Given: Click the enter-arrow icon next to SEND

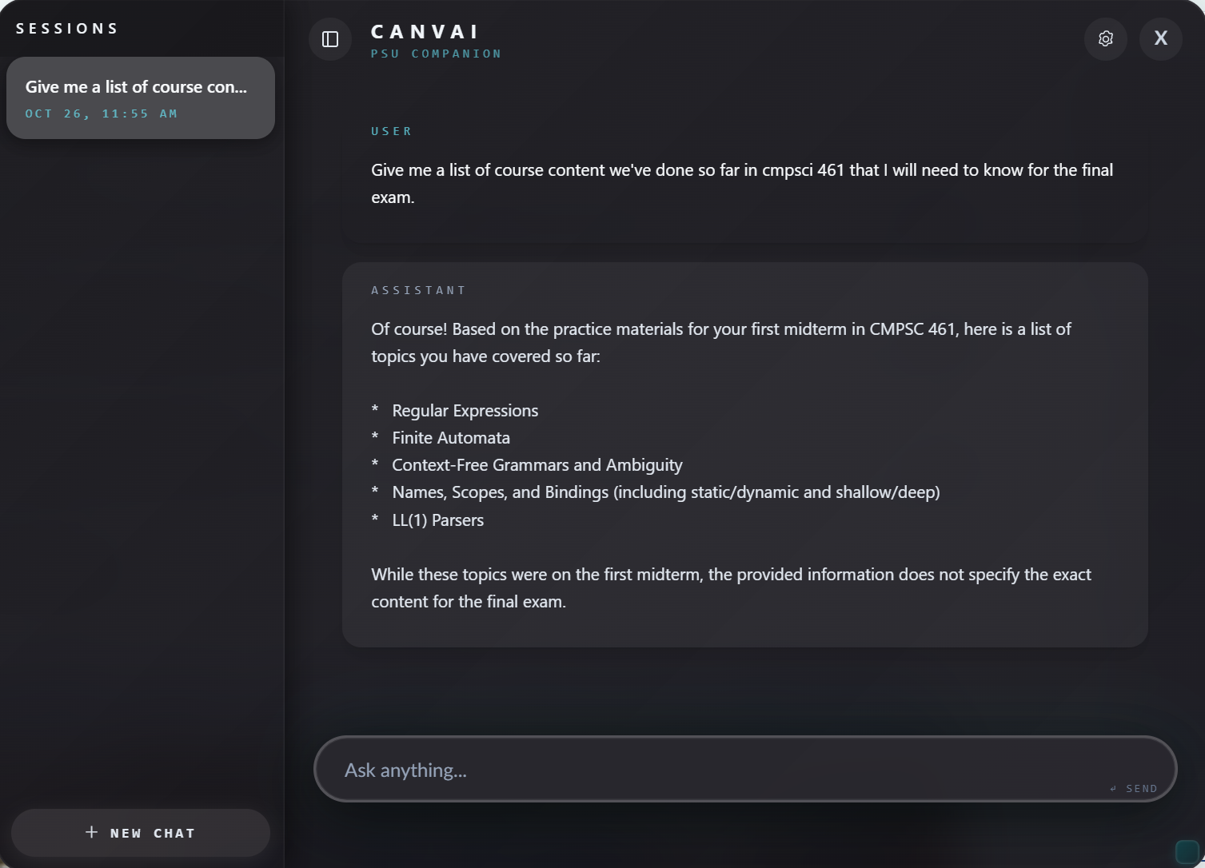Looking at the screenshot, I should pos(1113,789).
